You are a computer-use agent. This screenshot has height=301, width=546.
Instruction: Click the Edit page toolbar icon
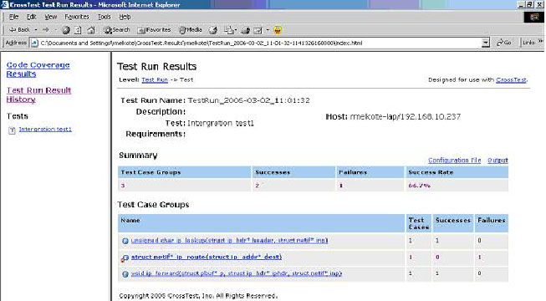[258, 30]
